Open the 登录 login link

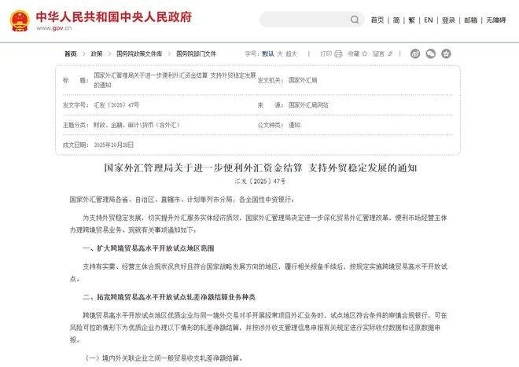pyautogui.click(x=448, y=20)
